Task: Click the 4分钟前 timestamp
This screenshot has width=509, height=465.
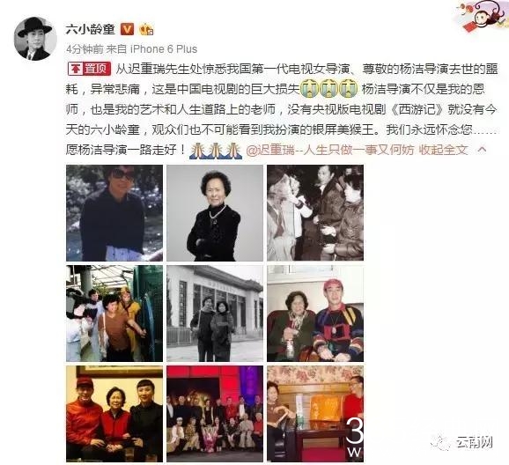Action: (x=85, y=49)
